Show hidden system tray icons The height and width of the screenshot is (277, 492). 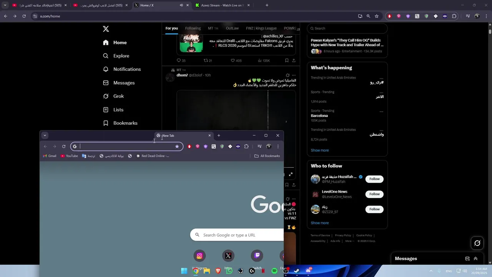click(431, 271)
